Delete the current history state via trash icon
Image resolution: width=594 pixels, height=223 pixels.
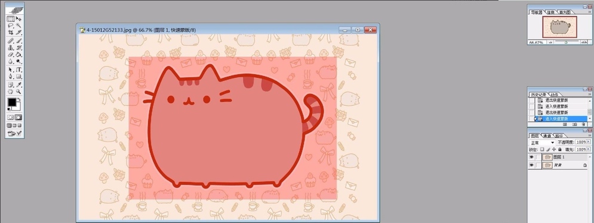point(583,124)
